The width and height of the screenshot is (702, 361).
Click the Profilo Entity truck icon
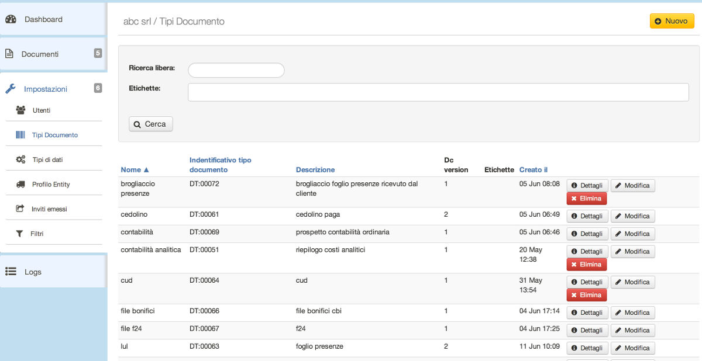coord(20,184)
